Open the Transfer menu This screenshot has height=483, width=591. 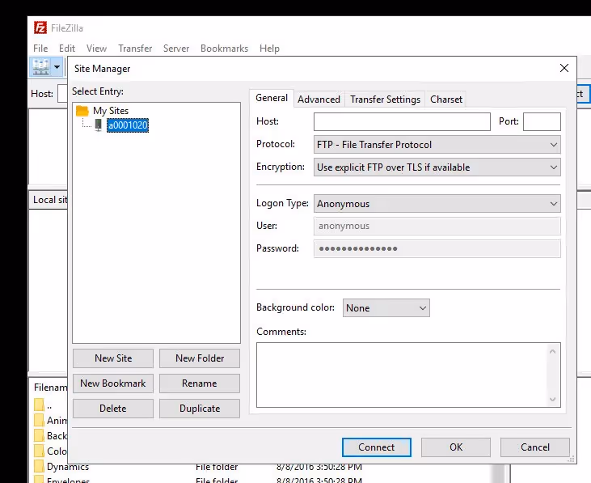click(x=135, y=49)
